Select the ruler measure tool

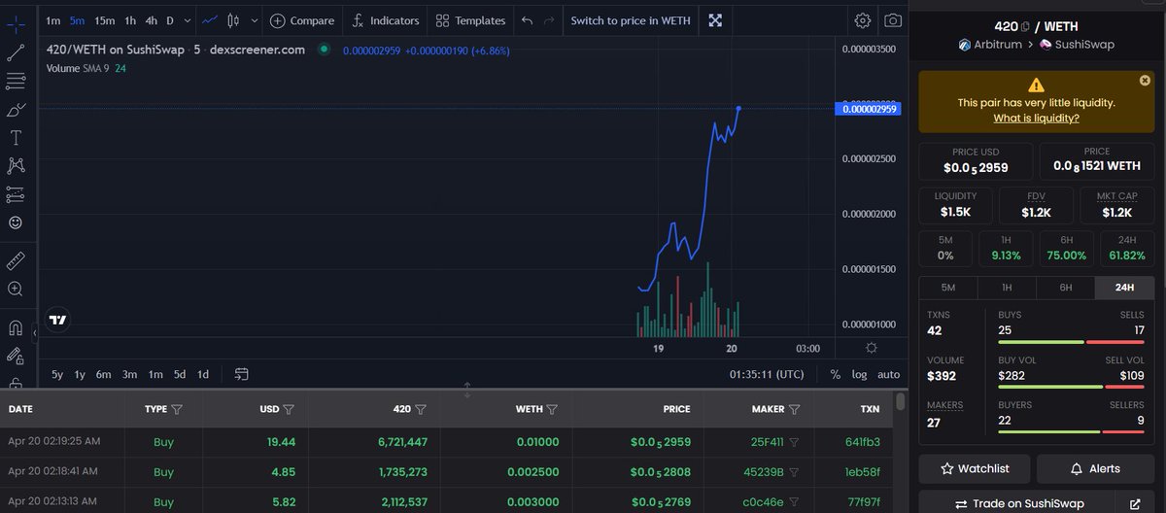tap(16, 260)
